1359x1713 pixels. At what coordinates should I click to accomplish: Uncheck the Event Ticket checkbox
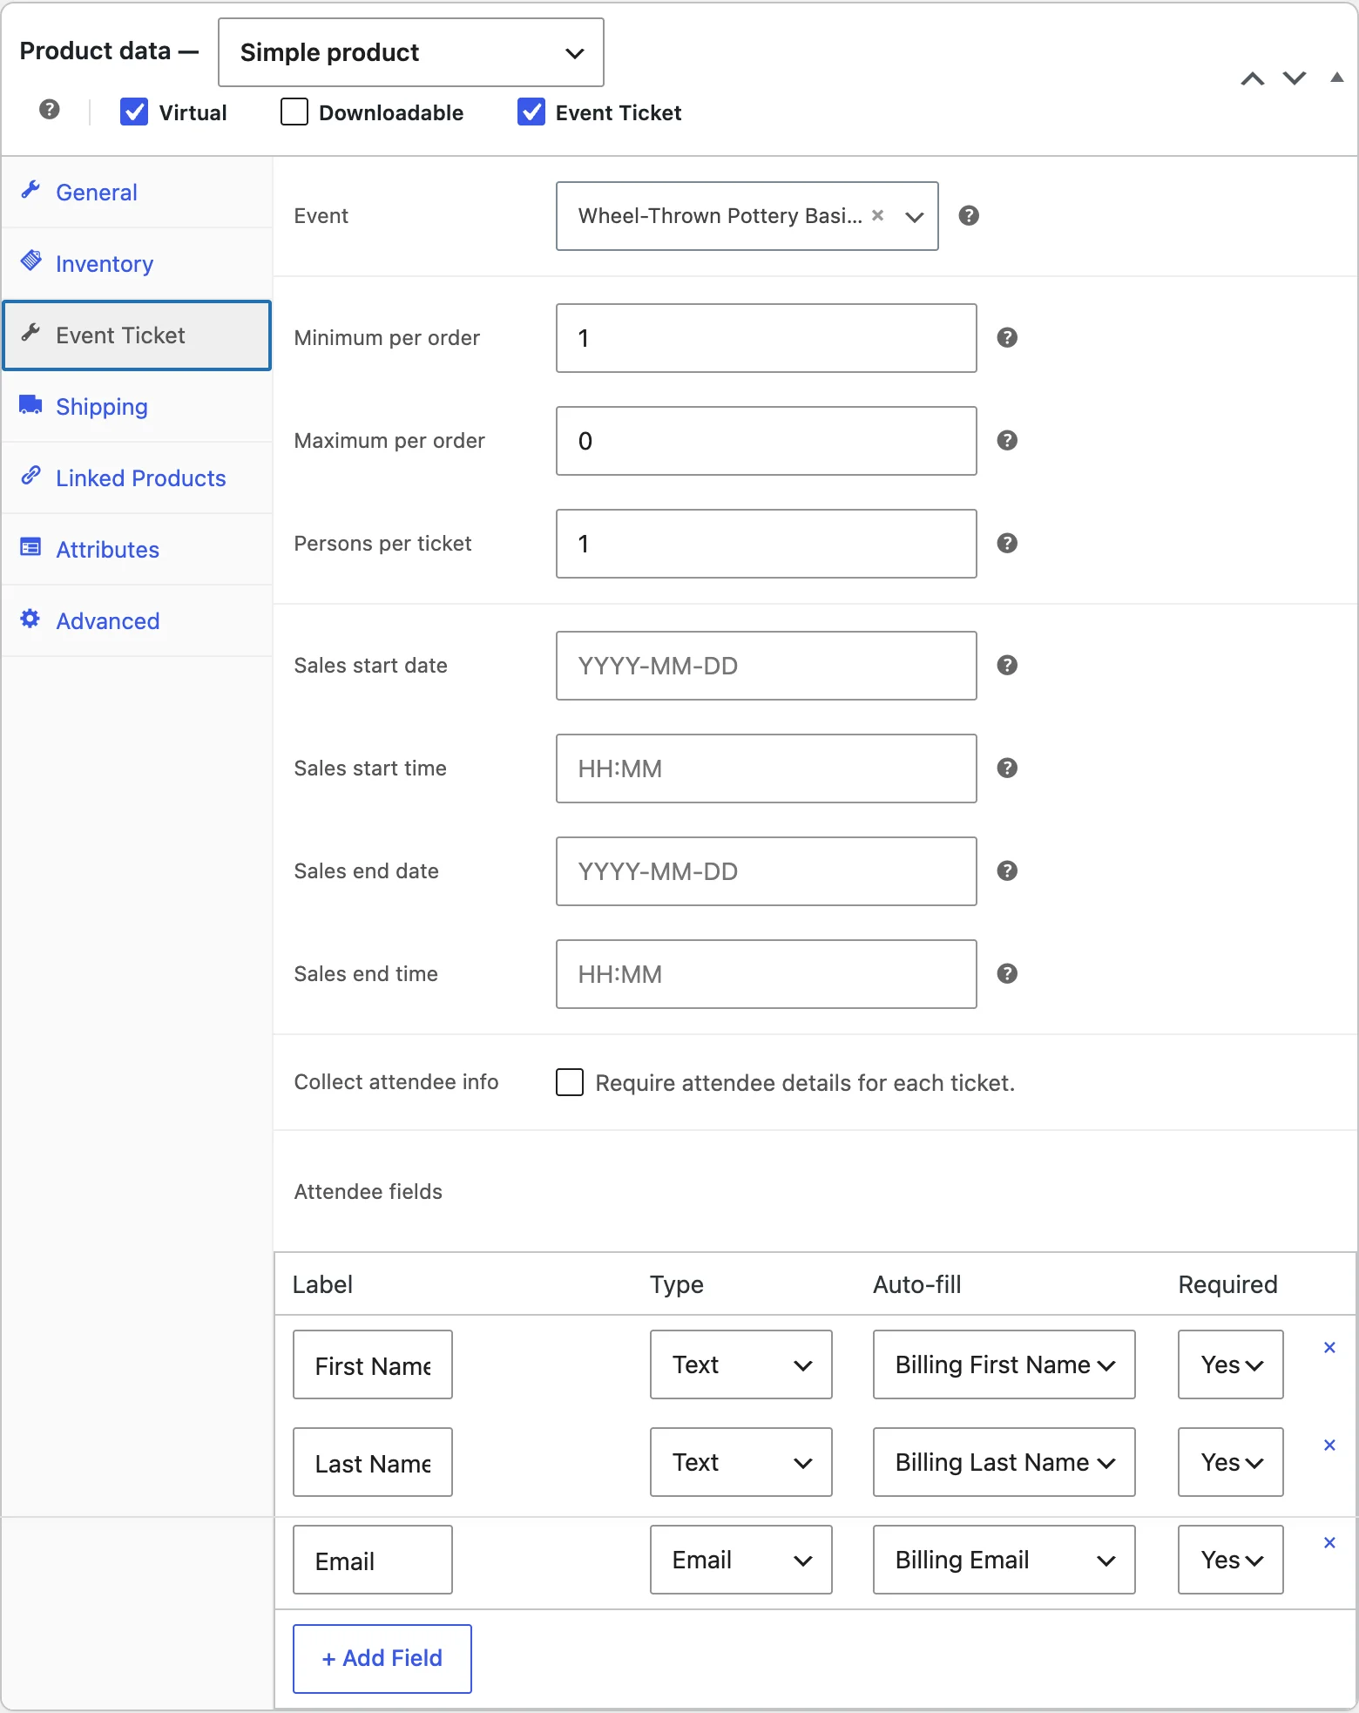point(531,112)
